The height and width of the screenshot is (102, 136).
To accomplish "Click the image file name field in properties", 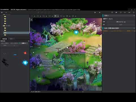I will click(121, 22).
